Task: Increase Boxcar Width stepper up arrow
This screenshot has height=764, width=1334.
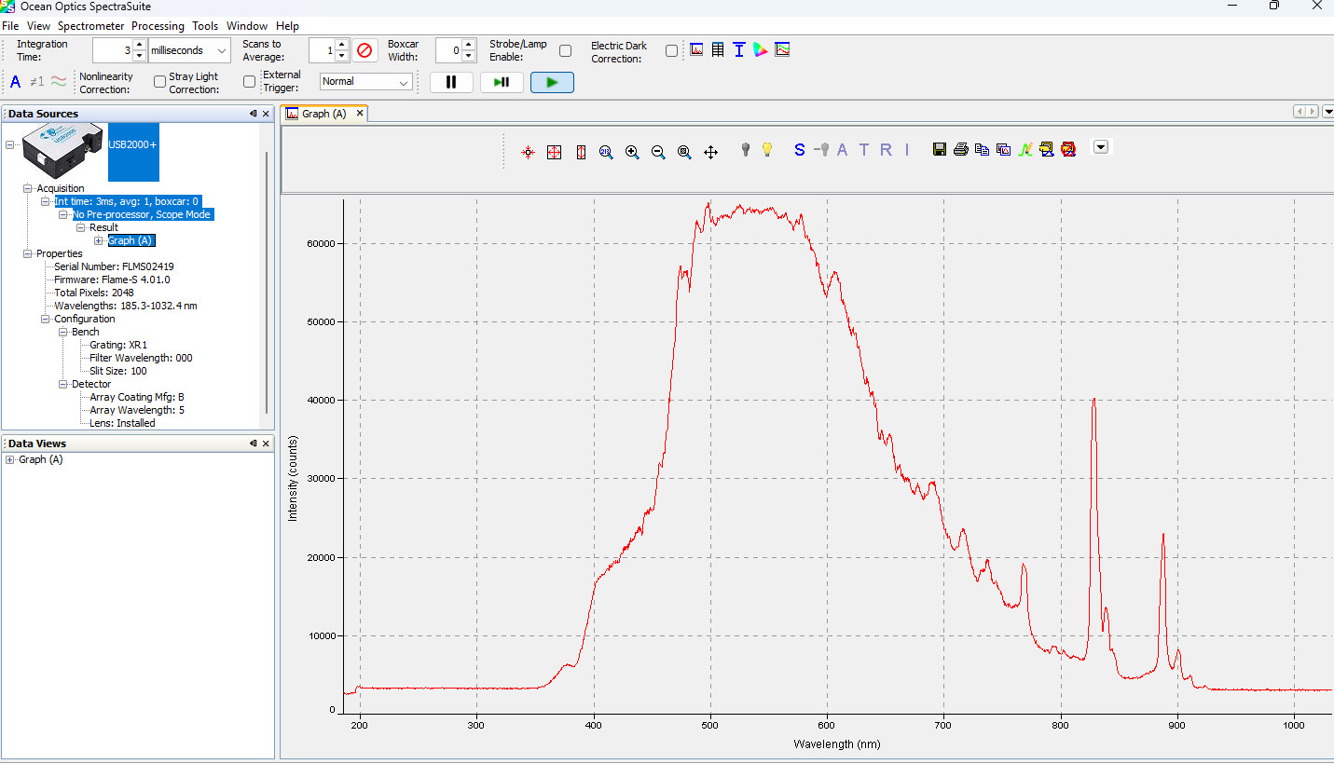Action: click(469, 45)
